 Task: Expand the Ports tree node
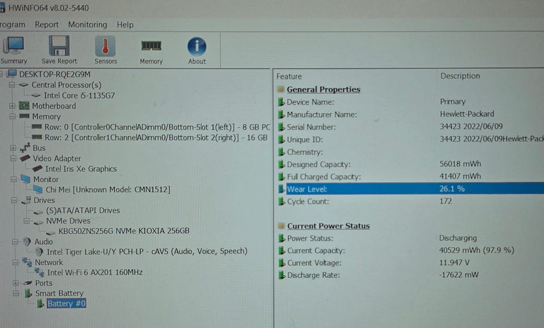pyautogui.click(x=16, y=283)
